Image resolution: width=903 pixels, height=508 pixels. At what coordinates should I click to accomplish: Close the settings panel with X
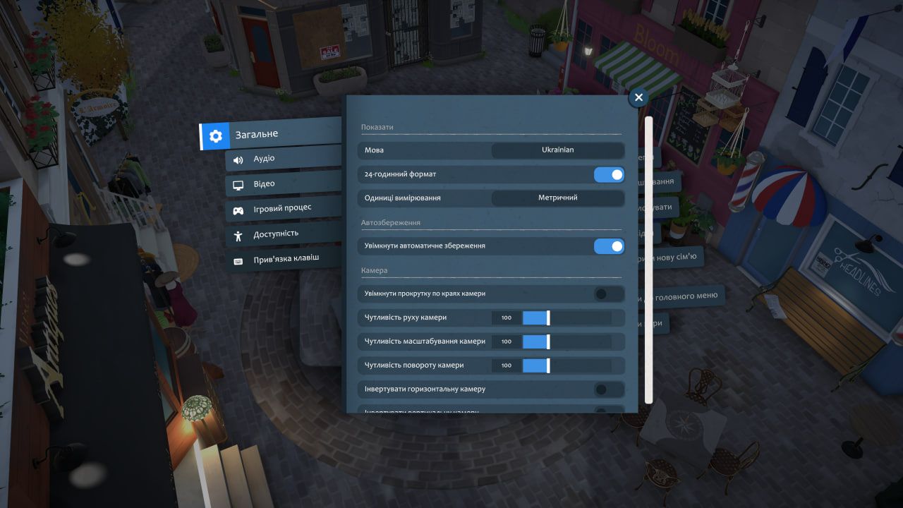click(x=638, y=97)
